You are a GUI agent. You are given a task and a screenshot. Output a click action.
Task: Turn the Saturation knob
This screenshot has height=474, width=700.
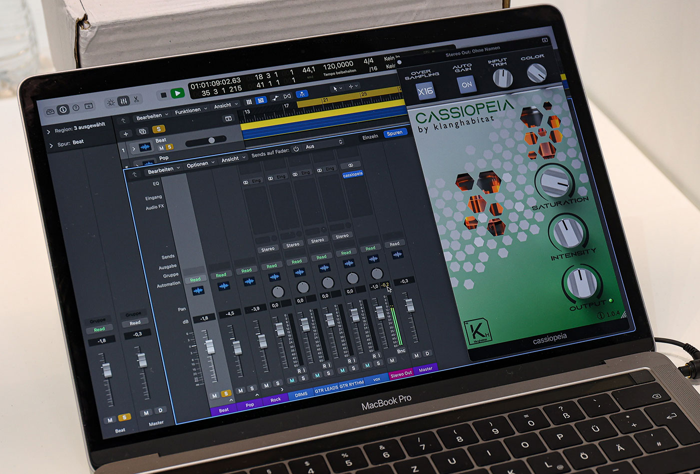coord(555,181)
